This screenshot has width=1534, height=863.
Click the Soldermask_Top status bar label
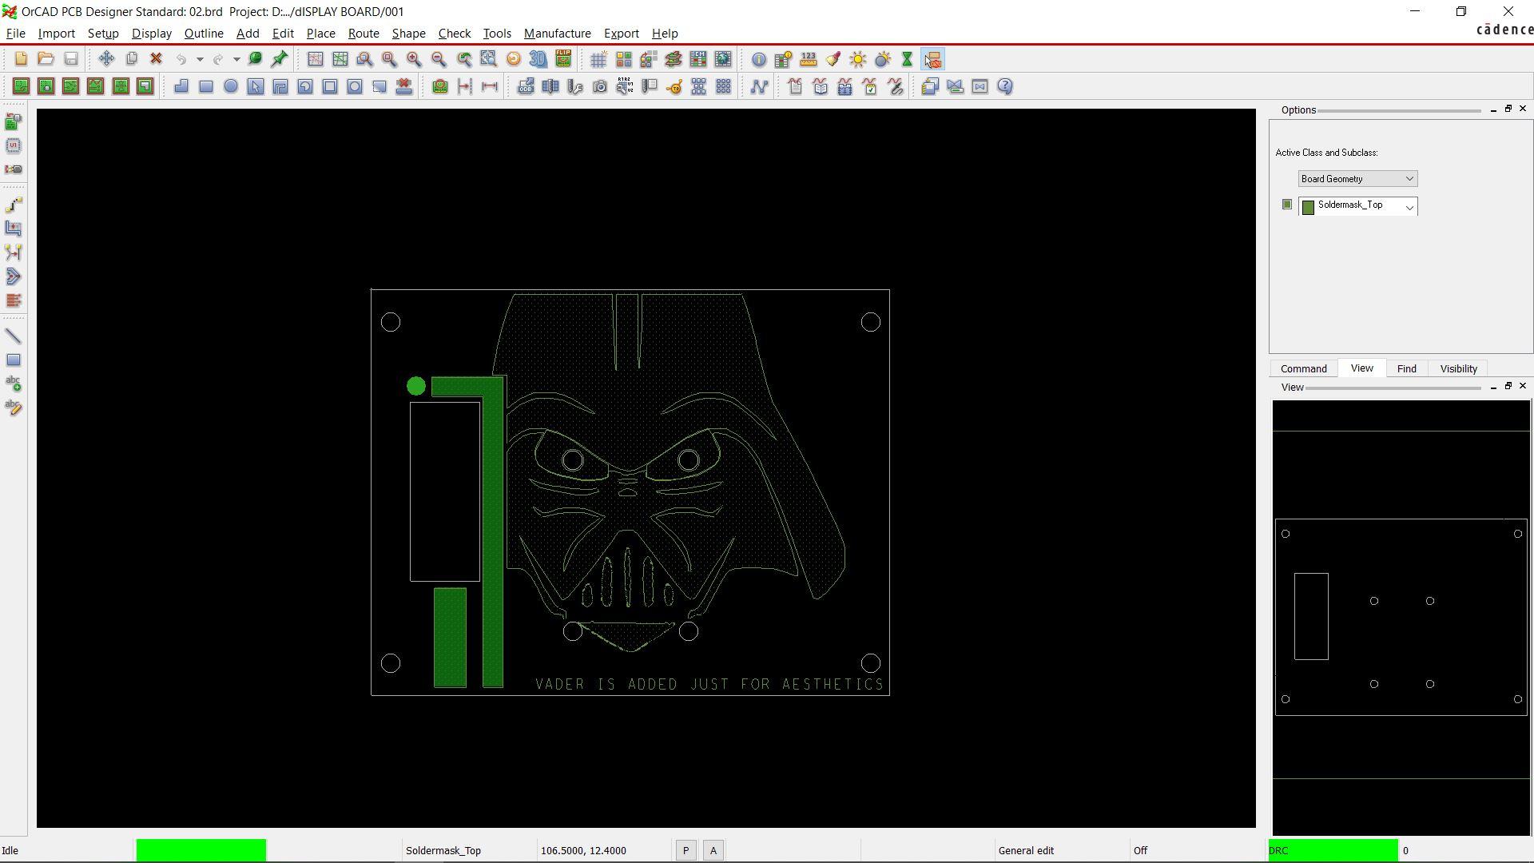click(443, 851)
